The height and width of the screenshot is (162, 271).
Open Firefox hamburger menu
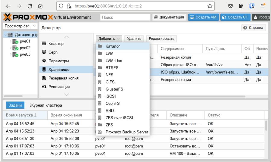263,6
